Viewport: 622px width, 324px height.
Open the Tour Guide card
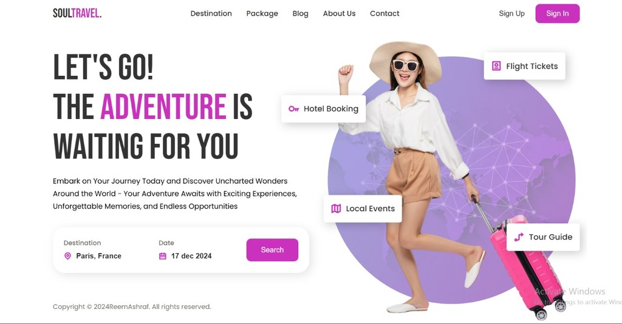point(543,237)
